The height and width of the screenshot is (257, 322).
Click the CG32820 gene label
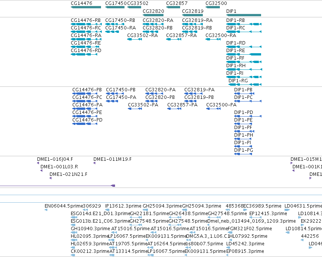pyautogui.click(x=153, y=11)
